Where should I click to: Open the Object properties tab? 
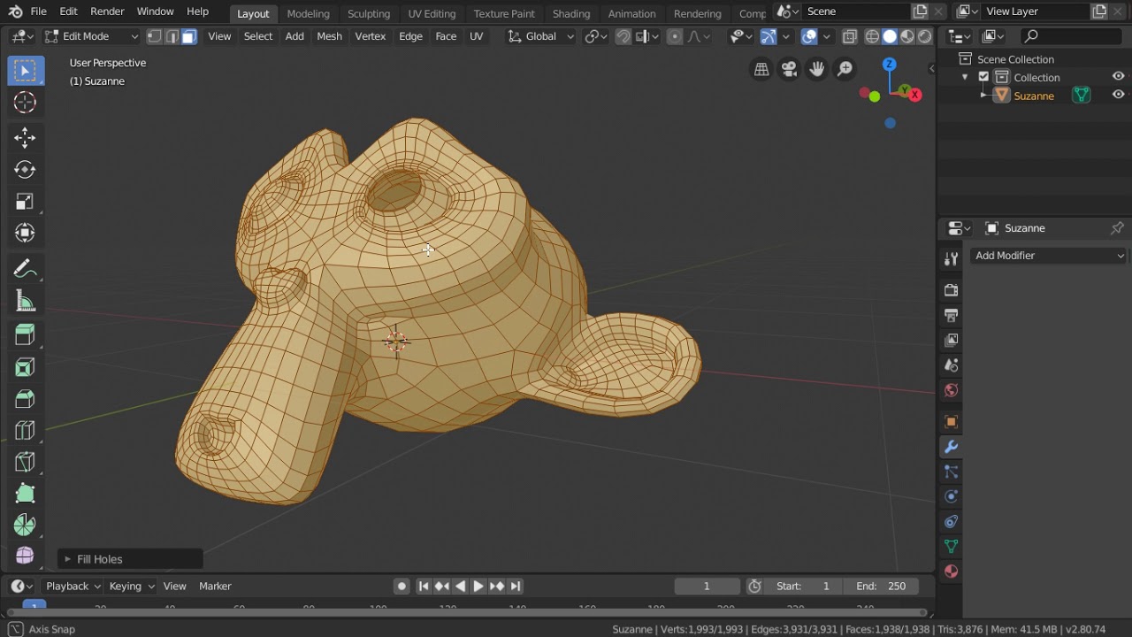[x=952, y=422]
